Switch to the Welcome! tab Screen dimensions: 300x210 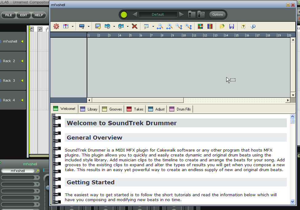click(64, 109)
